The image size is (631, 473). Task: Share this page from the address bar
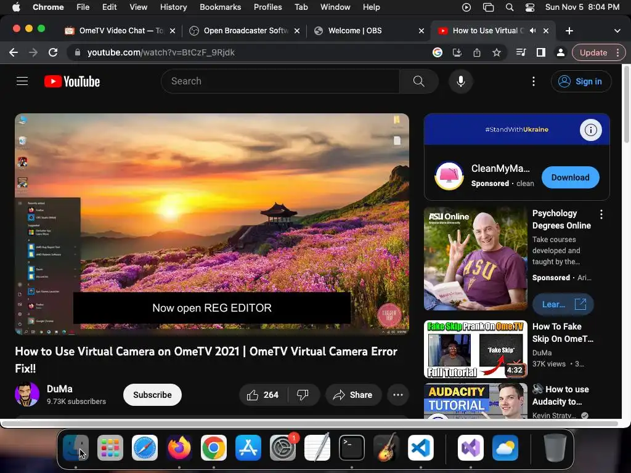click(x=477, y=53)
